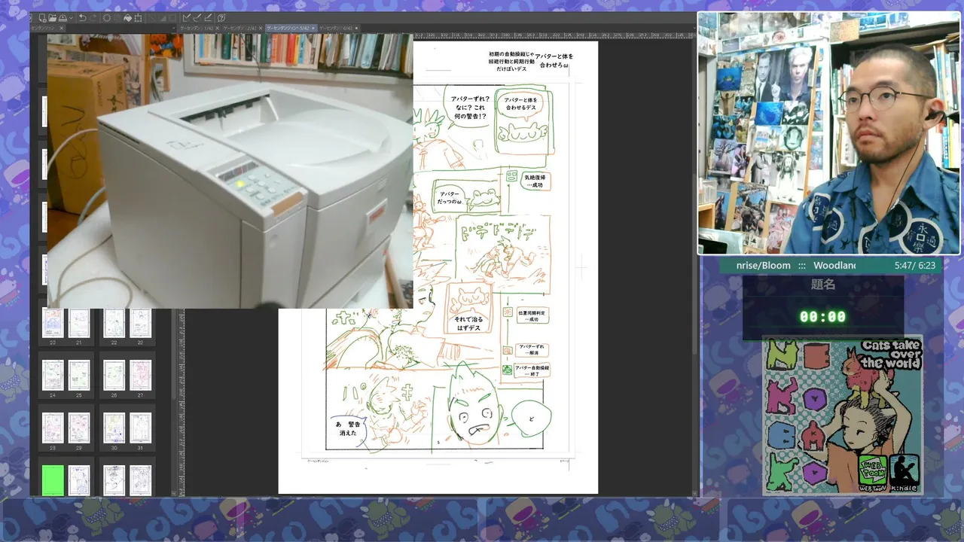Click the streamer webcam feed
This screenshot has width=964, height=542.
828,133
